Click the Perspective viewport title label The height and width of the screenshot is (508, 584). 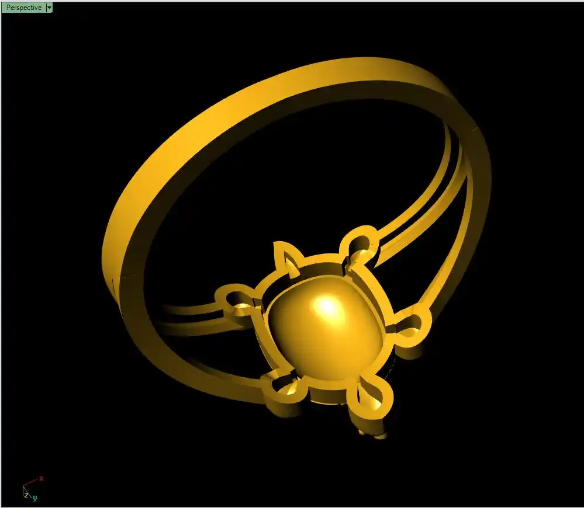click(24, 8)
